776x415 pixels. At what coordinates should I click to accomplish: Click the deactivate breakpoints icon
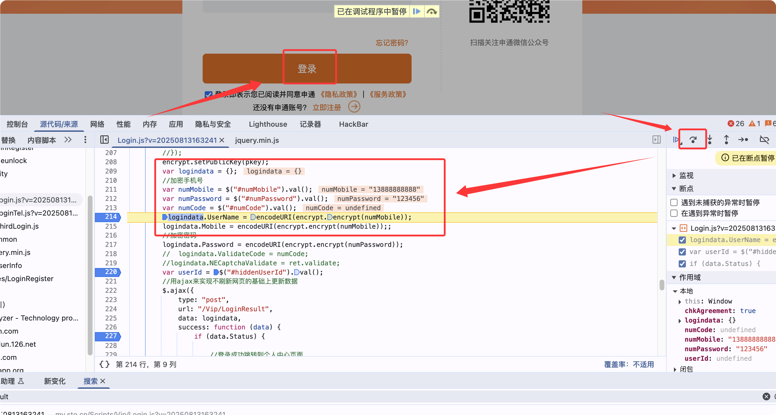click(x=764, y=140)
